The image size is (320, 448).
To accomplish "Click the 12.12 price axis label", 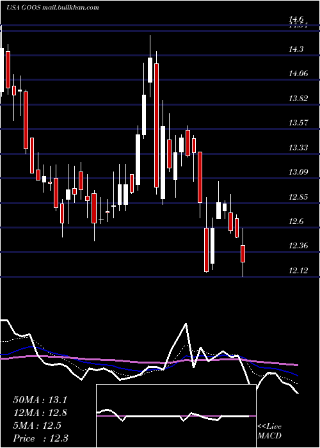I will [x=298, y=270].
